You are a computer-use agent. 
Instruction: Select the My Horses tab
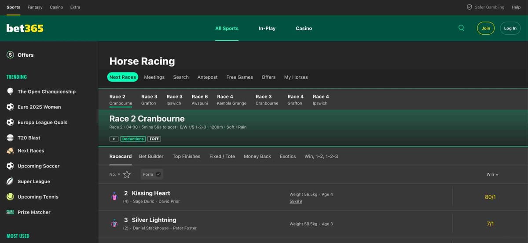(296, 77)
